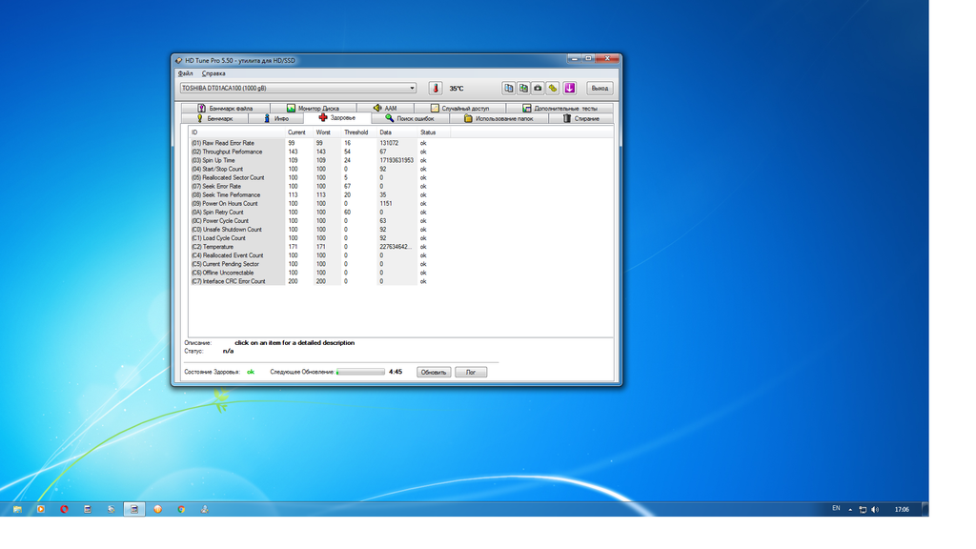The height and width of the screenshot is (549, 976).
Task: Open Google Chrome from the taskbar
Action: (181, 510)
